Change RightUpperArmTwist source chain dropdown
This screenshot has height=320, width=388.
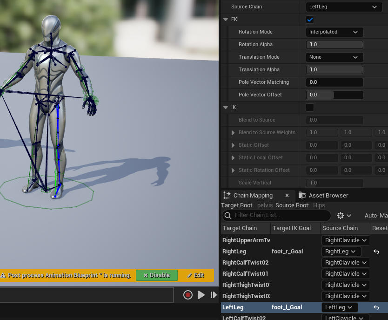(x=346, y=240)
